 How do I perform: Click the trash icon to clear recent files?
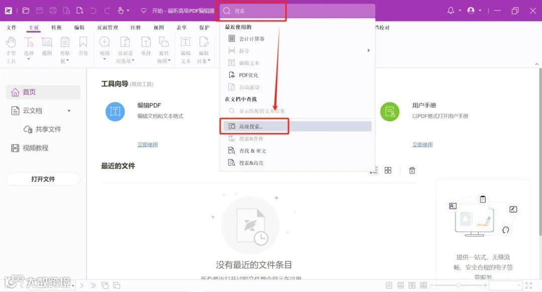click(x=412, y=170)
